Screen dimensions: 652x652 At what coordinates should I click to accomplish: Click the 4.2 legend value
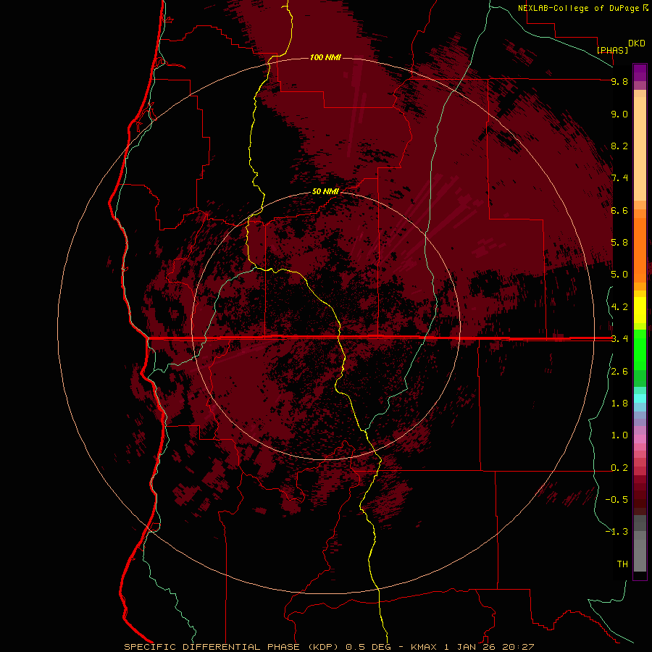point(619,307)
